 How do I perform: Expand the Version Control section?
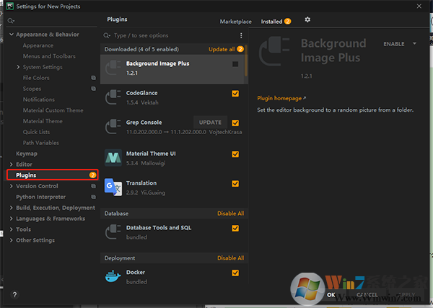pyautogui.click(x=11, y=186)
